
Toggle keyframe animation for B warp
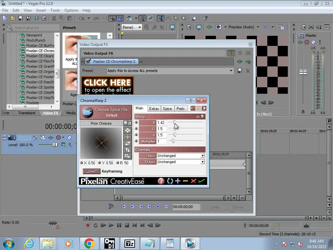point(136,135)
